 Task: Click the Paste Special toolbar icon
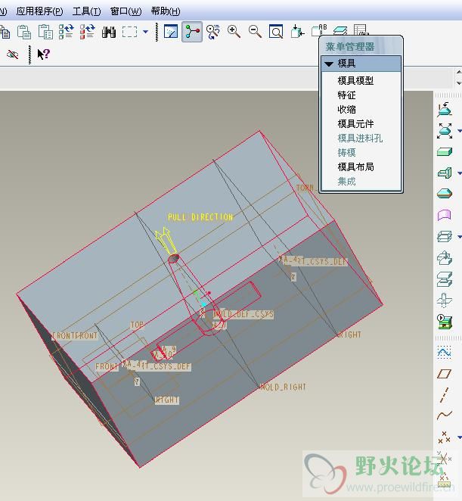click(45, 32)
